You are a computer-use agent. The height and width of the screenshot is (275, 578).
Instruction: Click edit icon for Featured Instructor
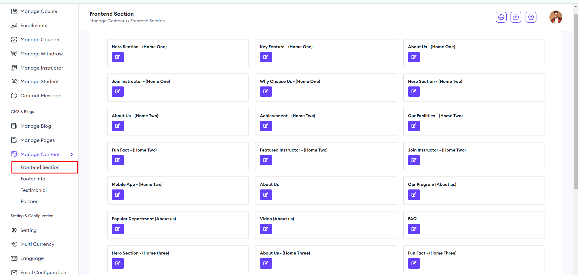[266, 160]
